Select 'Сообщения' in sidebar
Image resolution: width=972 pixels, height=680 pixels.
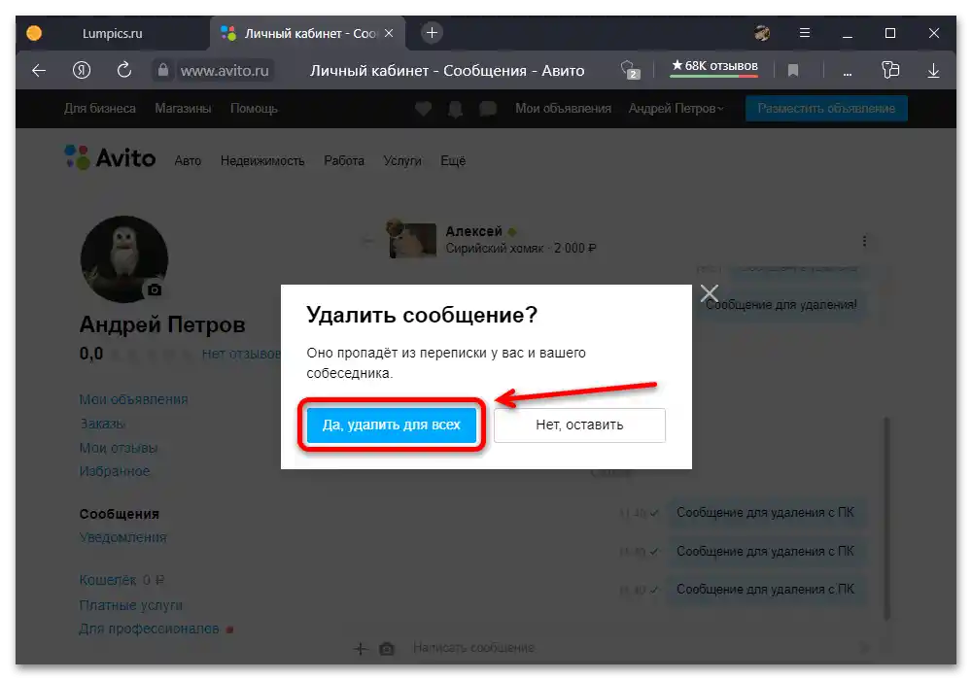[119, 514]
